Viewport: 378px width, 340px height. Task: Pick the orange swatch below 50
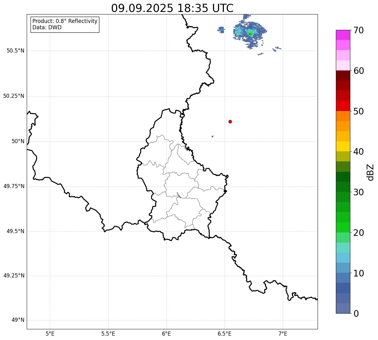click(343, 116)
